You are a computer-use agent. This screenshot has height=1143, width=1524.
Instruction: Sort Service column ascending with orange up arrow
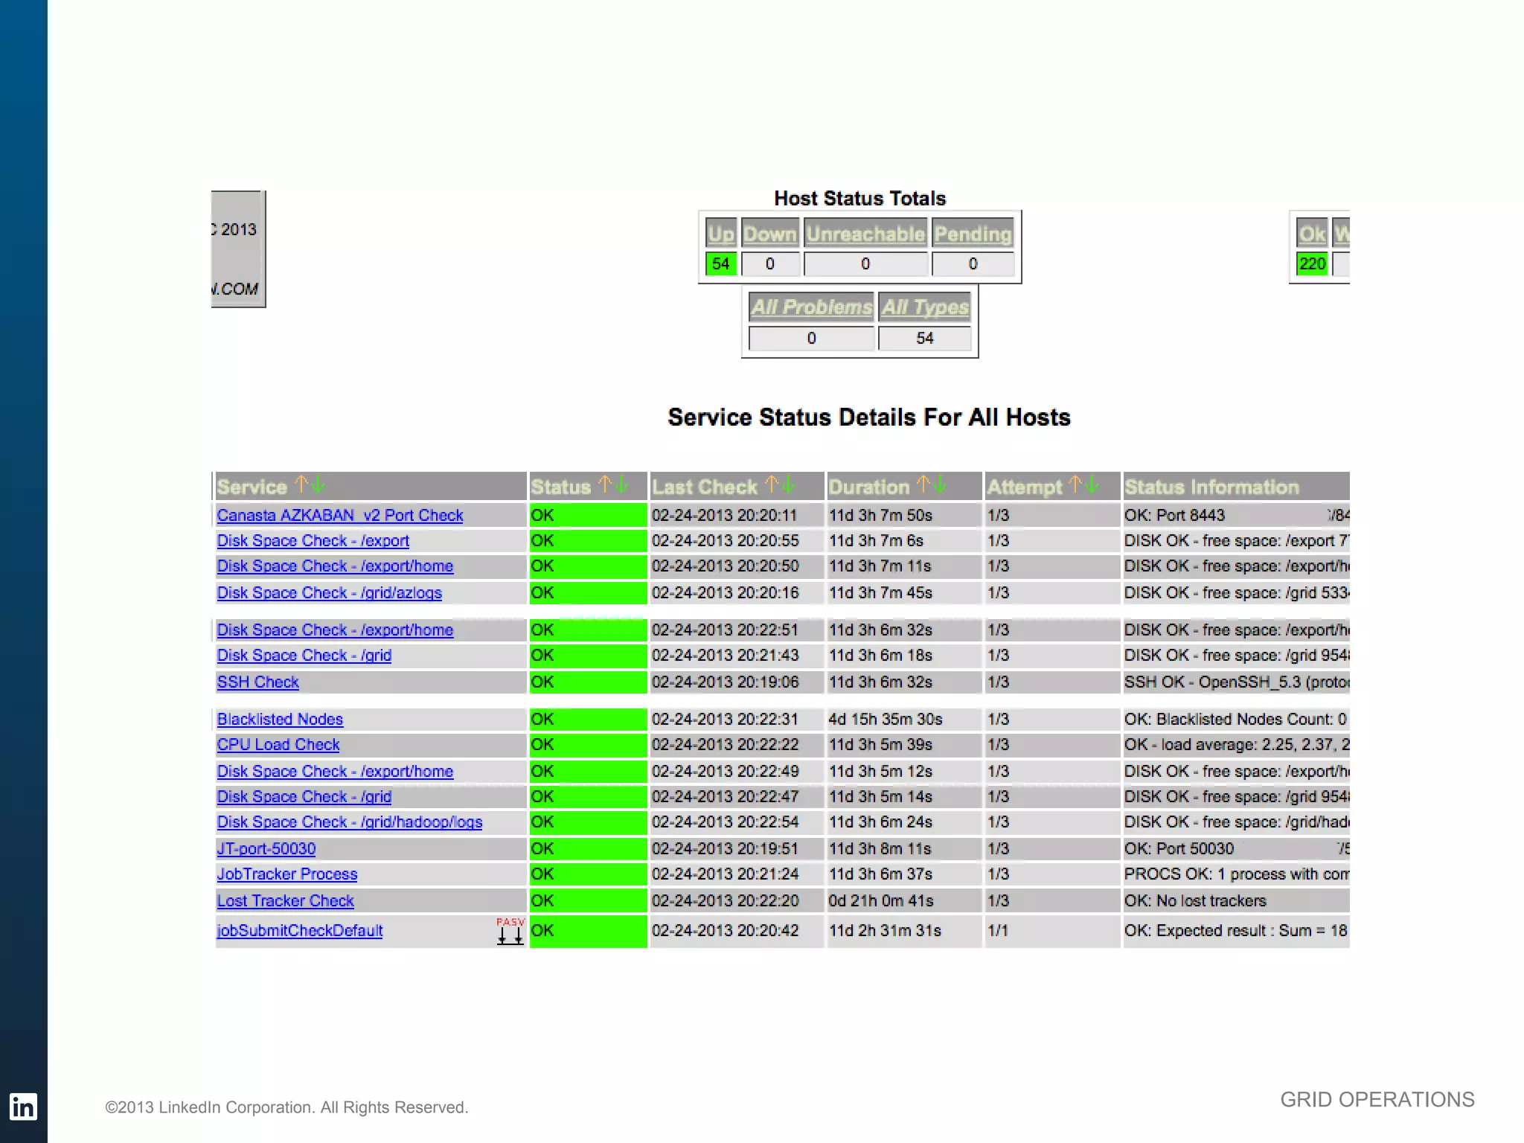point(301,485)
